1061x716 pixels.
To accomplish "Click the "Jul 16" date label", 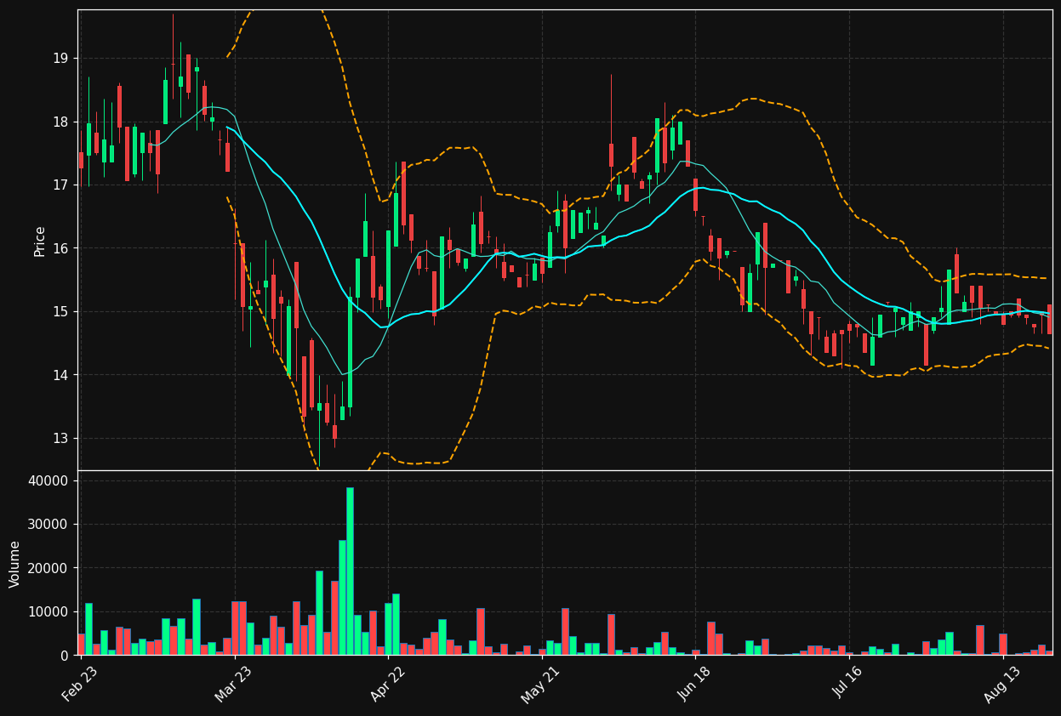I will pyautogui.click(x=847, y=683).
